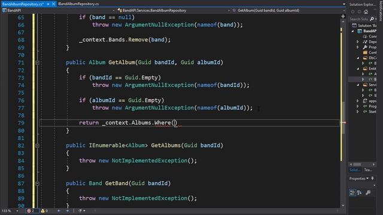Image resolution: width=383 pixels, height=215 pixels.
Task: Click the navigate backward arrow in status strip
Action: pos(59,211)
